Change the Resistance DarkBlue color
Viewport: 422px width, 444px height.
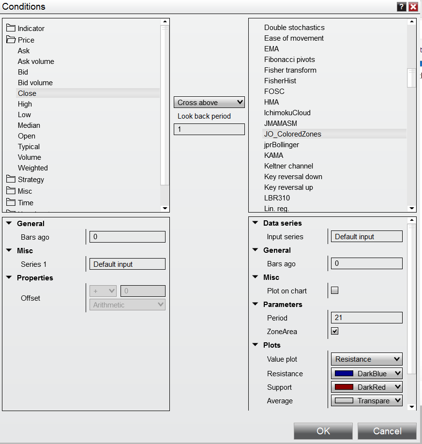(366, 373)
